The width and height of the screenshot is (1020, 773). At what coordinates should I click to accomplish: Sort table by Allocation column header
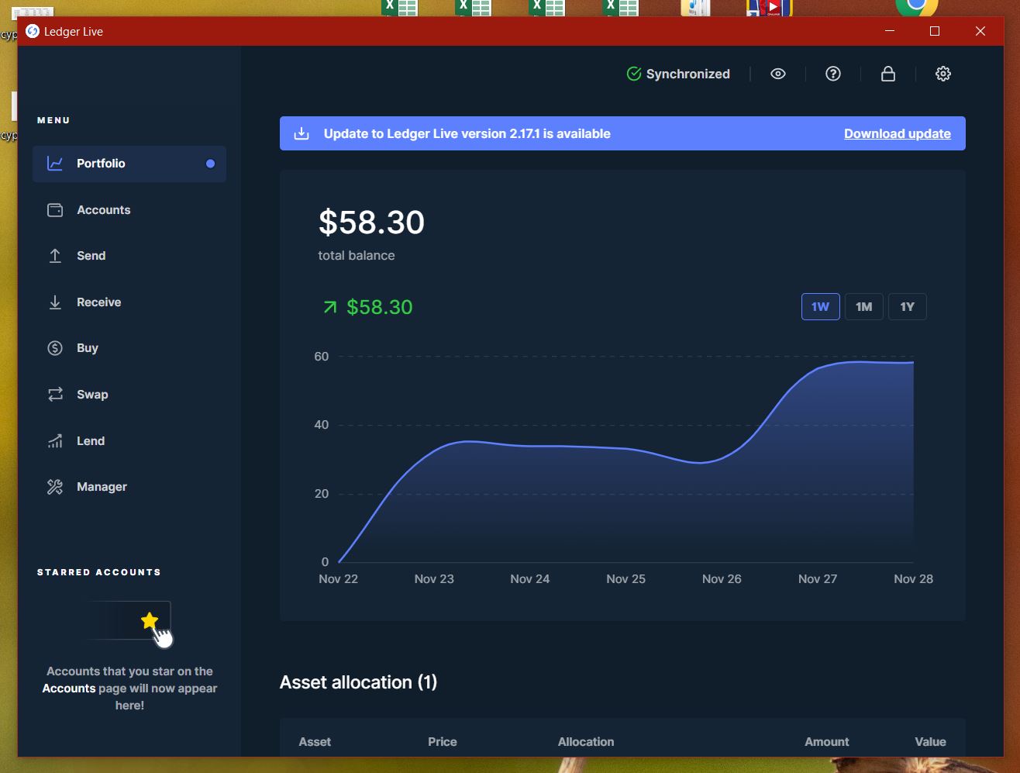click(x=586, y=742)
